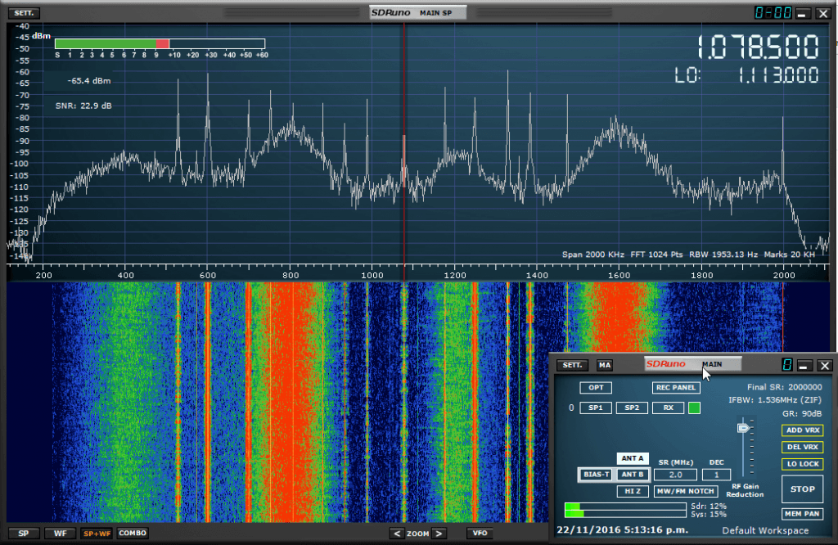
Task: Open the SR (MHz) sample rate dropdown
Action: (x=675, y=475)
